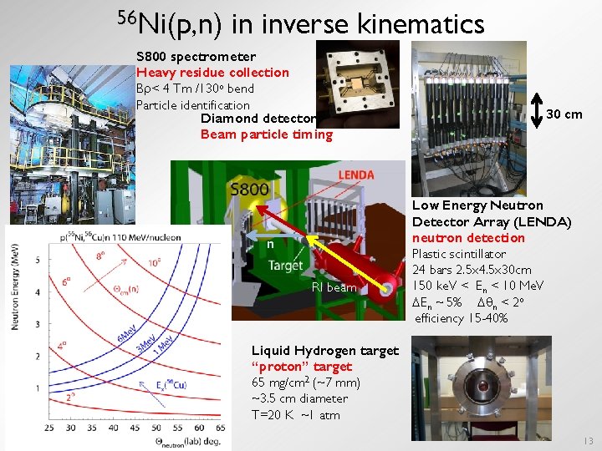Click the '65 mg/cm2 (~7 mm)' line
The width and height of the screenshot is (602, 451).
coord(306,383)
